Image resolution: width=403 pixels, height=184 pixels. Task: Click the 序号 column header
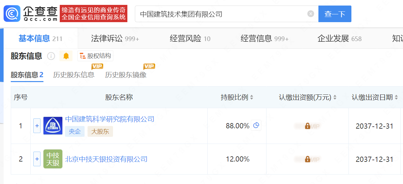tap(21, 97)
